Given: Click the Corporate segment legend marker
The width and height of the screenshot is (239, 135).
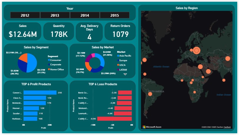Looking at the screenshot, I should coord(49,65).
